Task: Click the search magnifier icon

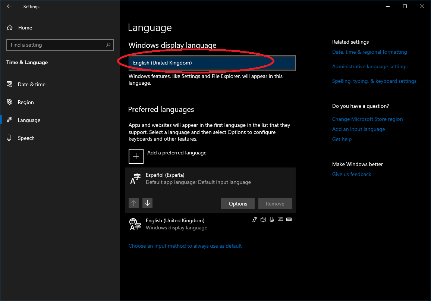Action: (x=108, y=45)
